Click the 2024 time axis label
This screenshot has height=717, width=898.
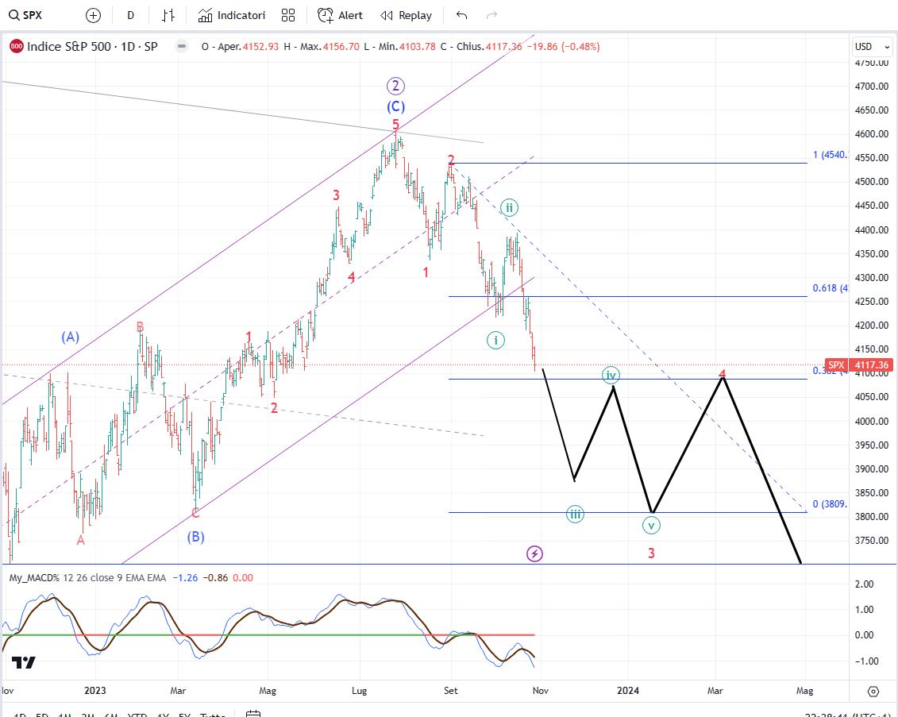click(628, 691)
